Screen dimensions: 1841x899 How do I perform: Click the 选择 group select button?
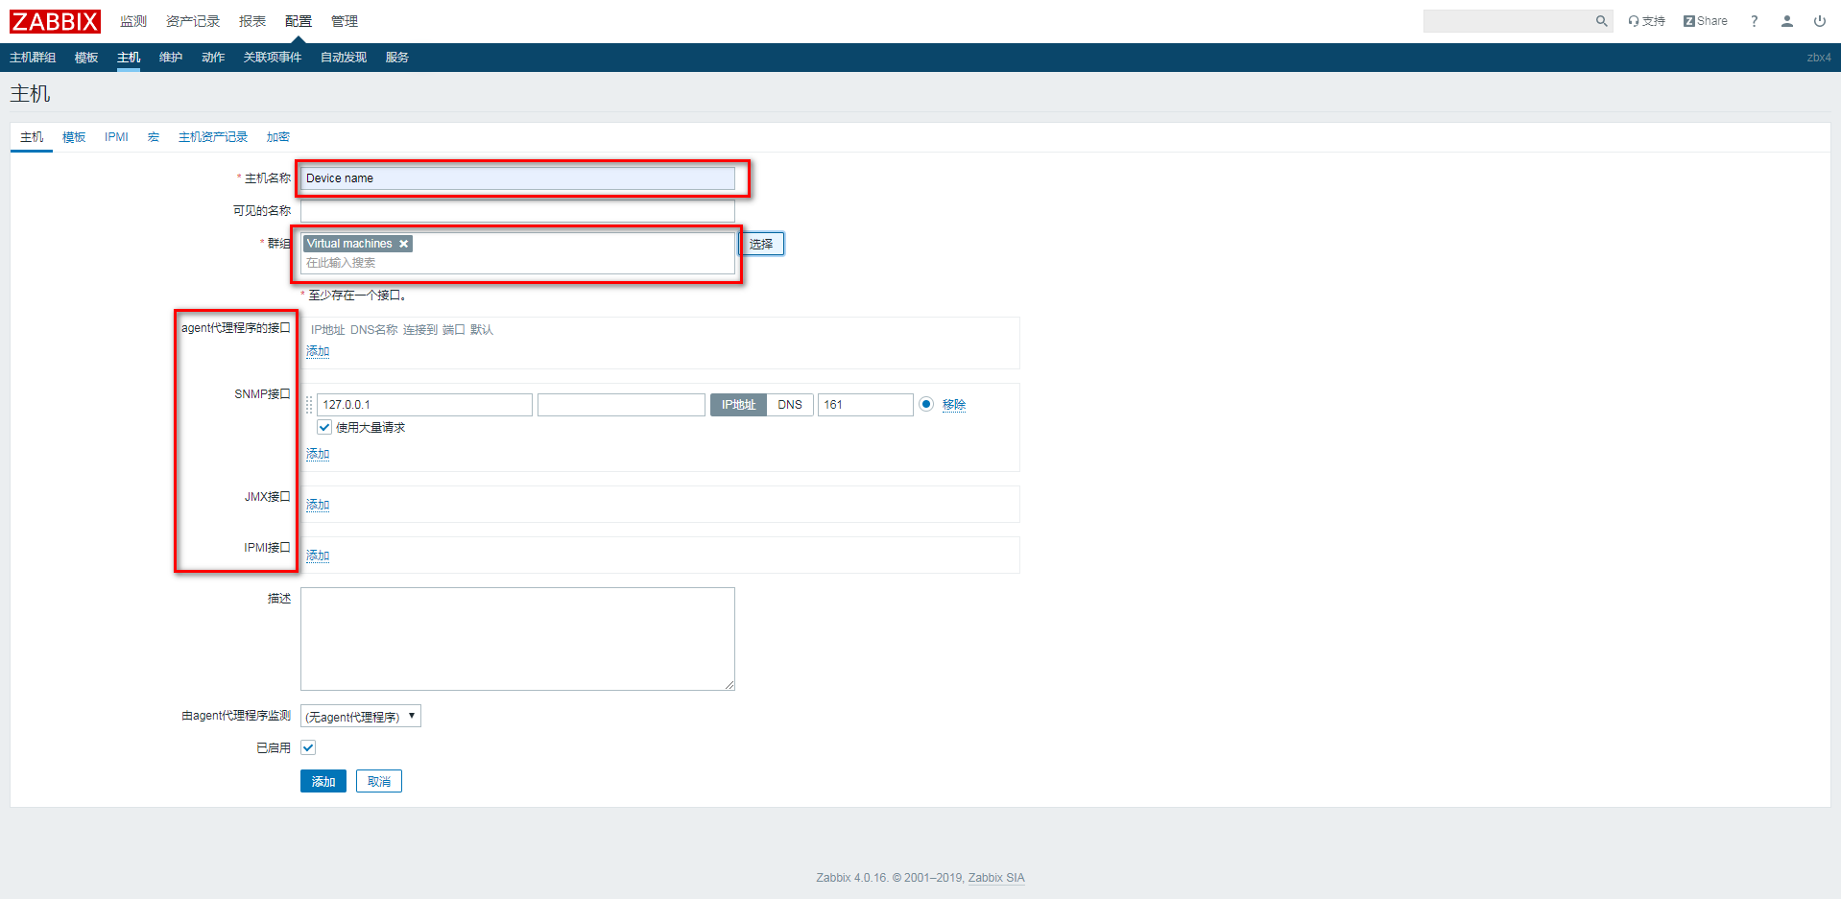click(x=761, y=244)
